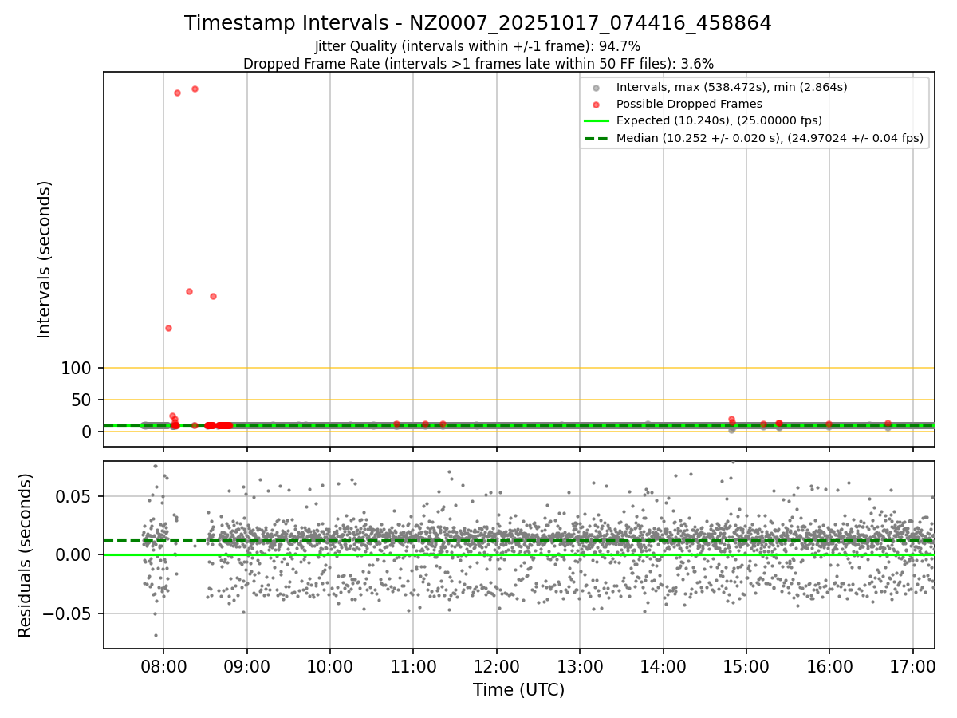Click the gray dot marker in the legend
Screen dimensions: 957x718
tap(596, 87)
